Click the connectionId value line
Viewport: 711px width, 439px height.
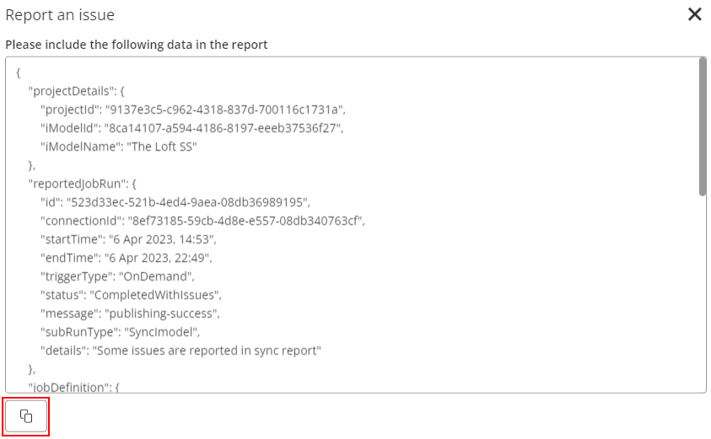coord(202,221)
